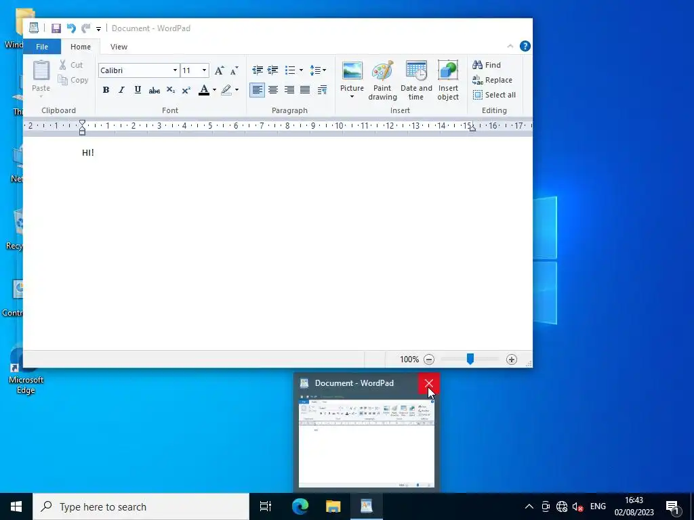This screenshot has width=694, height=520.
Task: Insert a Paint drawing
Action: [382, 81]
